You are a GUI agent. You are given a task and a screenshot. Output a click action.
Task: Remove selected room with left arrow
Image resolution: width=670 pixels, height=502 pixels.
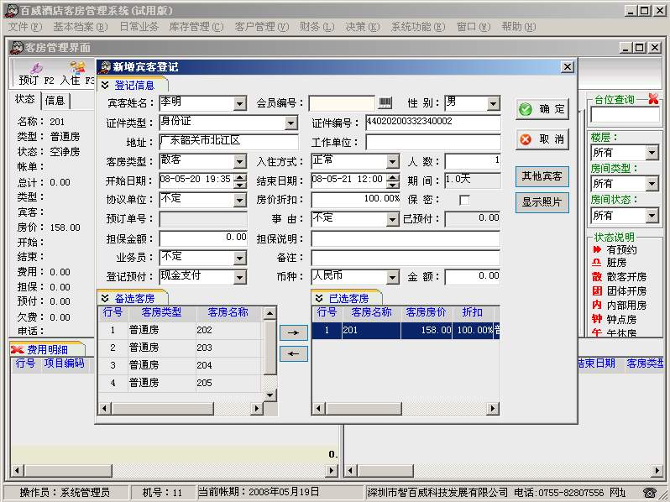tap(293, 353)
